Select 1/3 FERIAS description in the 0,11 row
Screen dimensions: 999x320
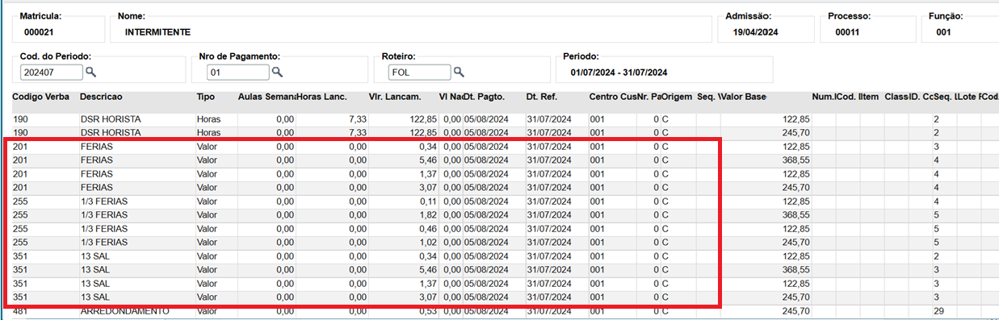coord(104,201)
